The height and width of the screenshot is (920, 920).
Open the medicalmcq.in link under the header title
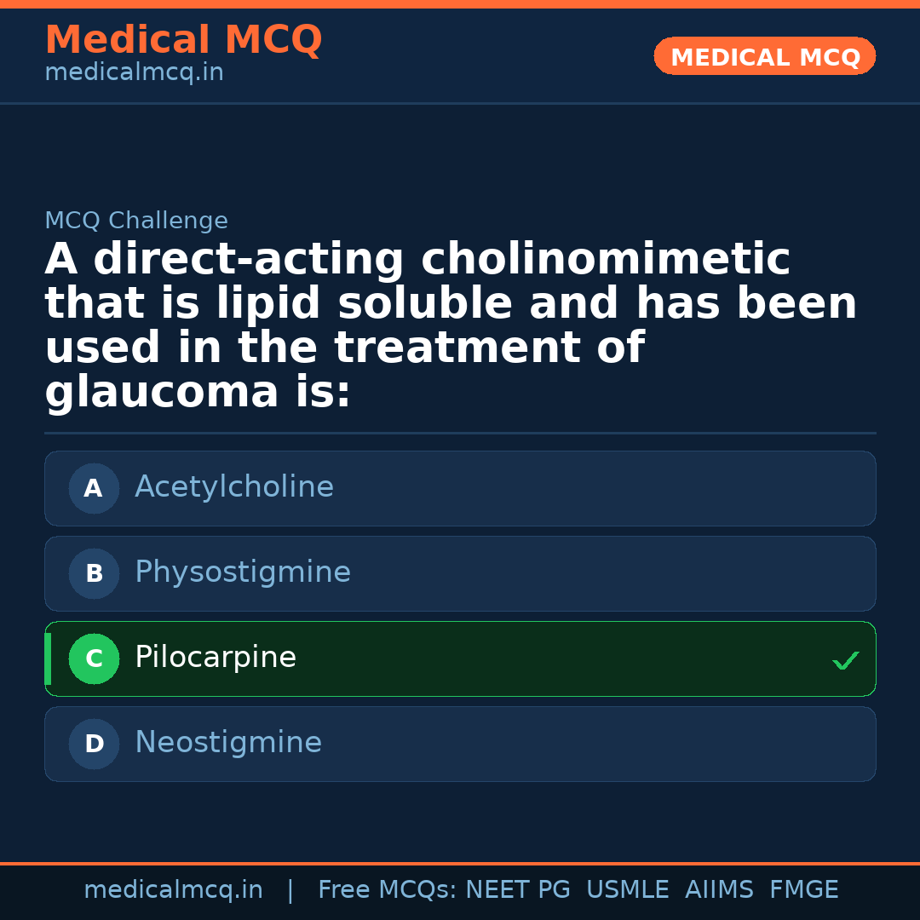134,73
